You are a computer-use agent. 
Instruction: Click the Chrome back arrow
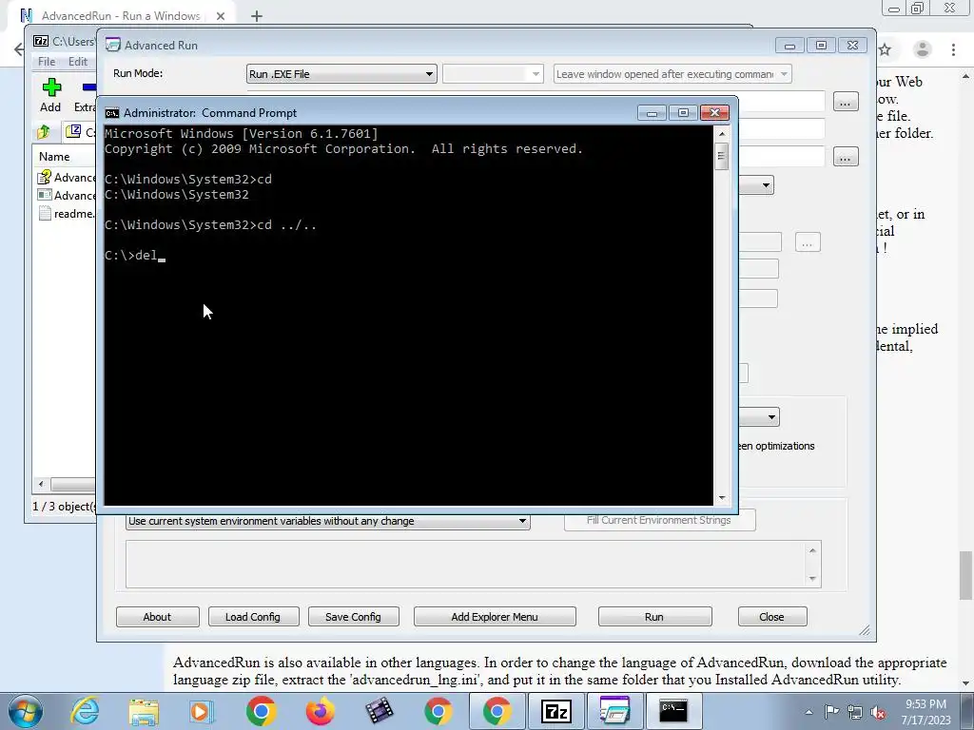(x=19, y=49)
